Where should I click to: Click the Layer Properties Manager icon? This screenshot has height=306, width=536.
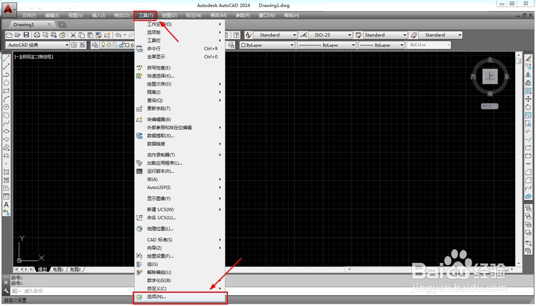(x=95, y=45)
